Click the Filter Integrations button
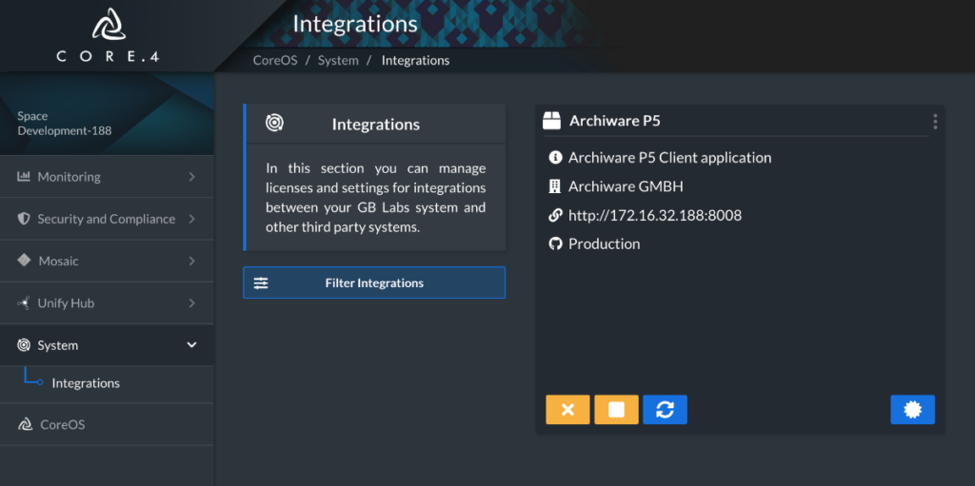The width and height of the screenshot is (975, 486). point(373,282)
